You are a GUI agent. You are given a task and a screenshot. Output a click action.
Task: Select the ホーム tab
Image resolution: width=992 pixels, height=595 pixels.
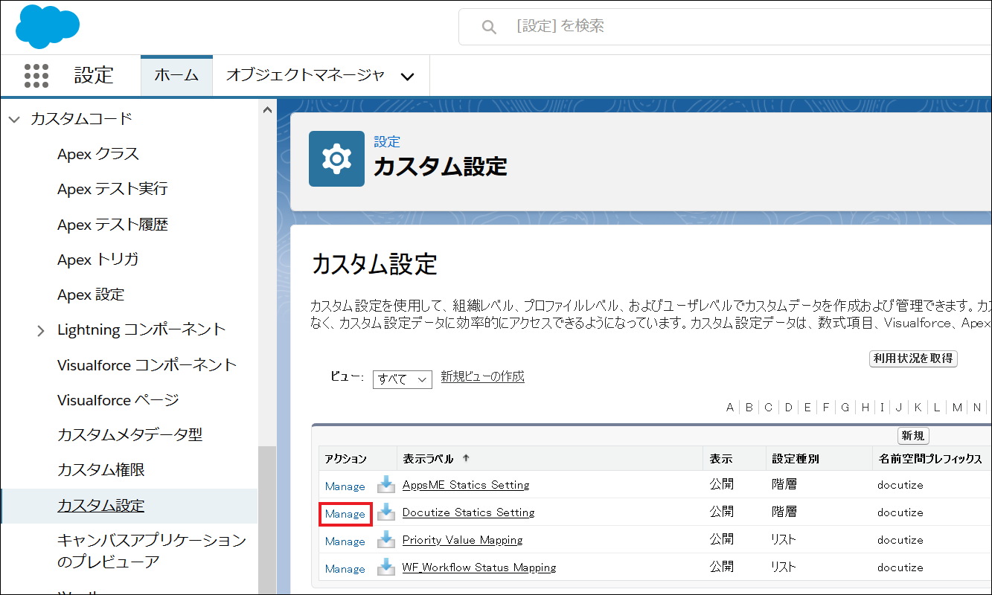[176, 75]
